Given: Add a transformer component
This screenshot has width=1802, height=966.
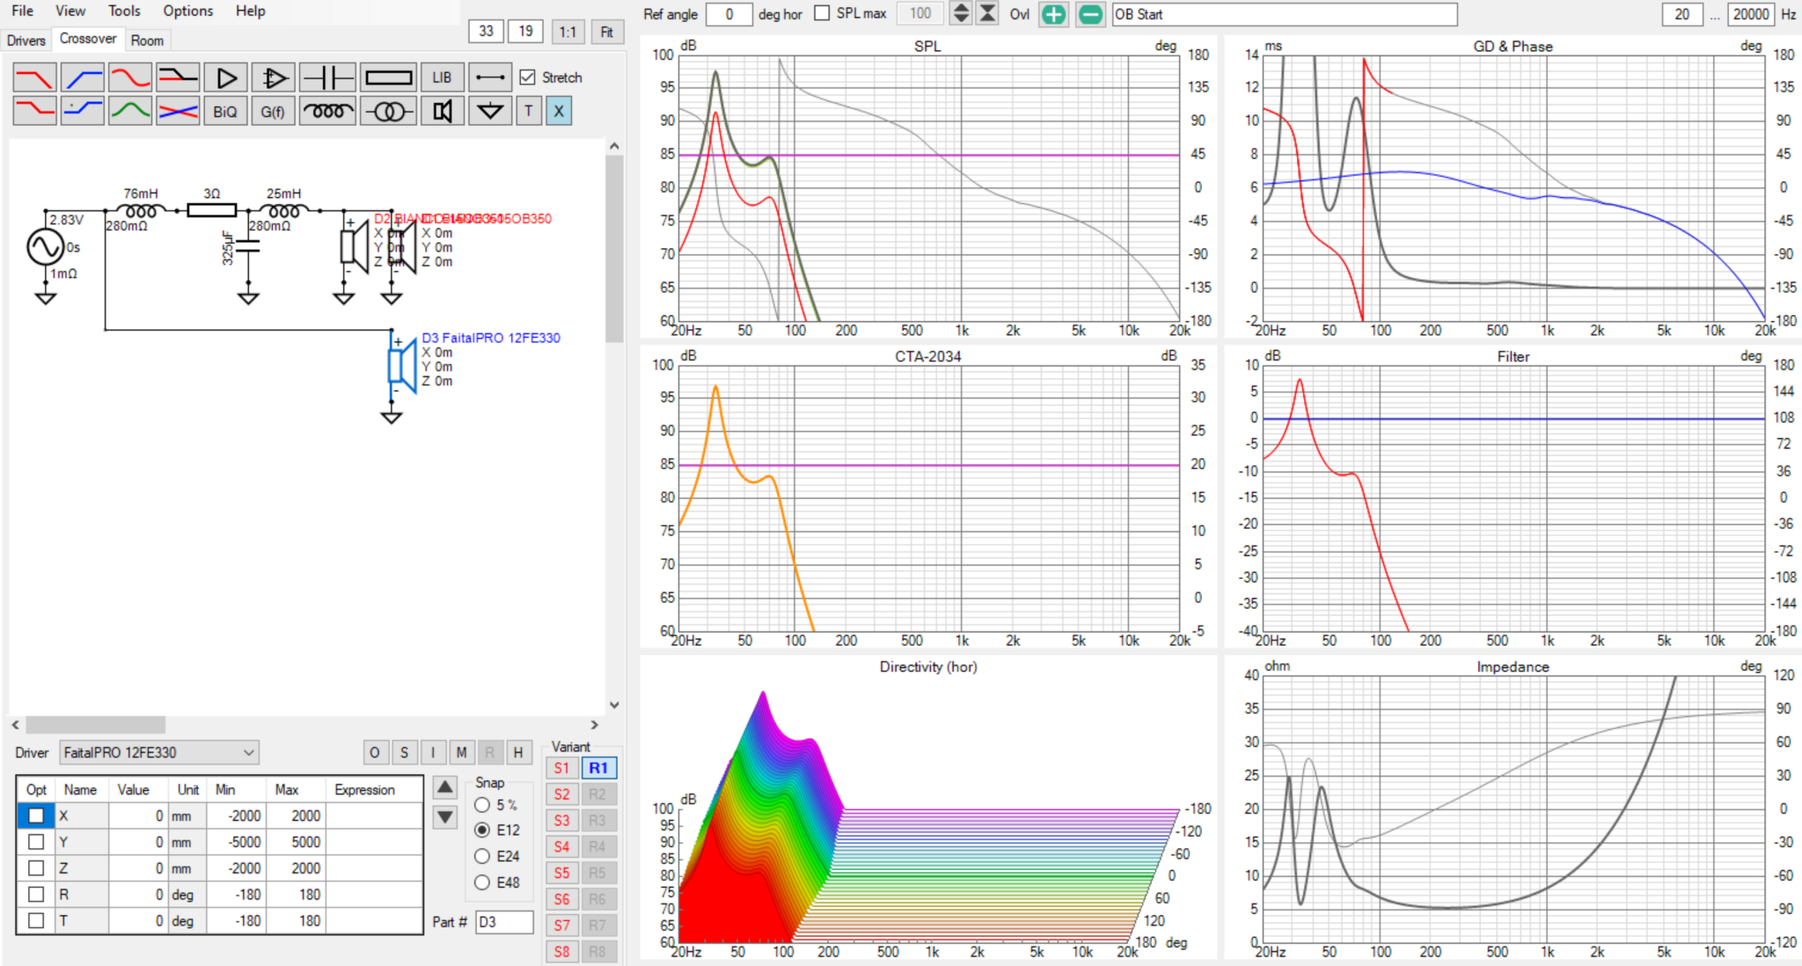Looking at the screenshot, I should point(388,111).
